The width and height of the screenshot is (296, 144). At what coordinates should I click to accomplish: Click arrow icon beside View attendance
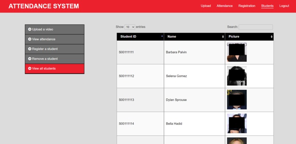[x=30, y=39]
